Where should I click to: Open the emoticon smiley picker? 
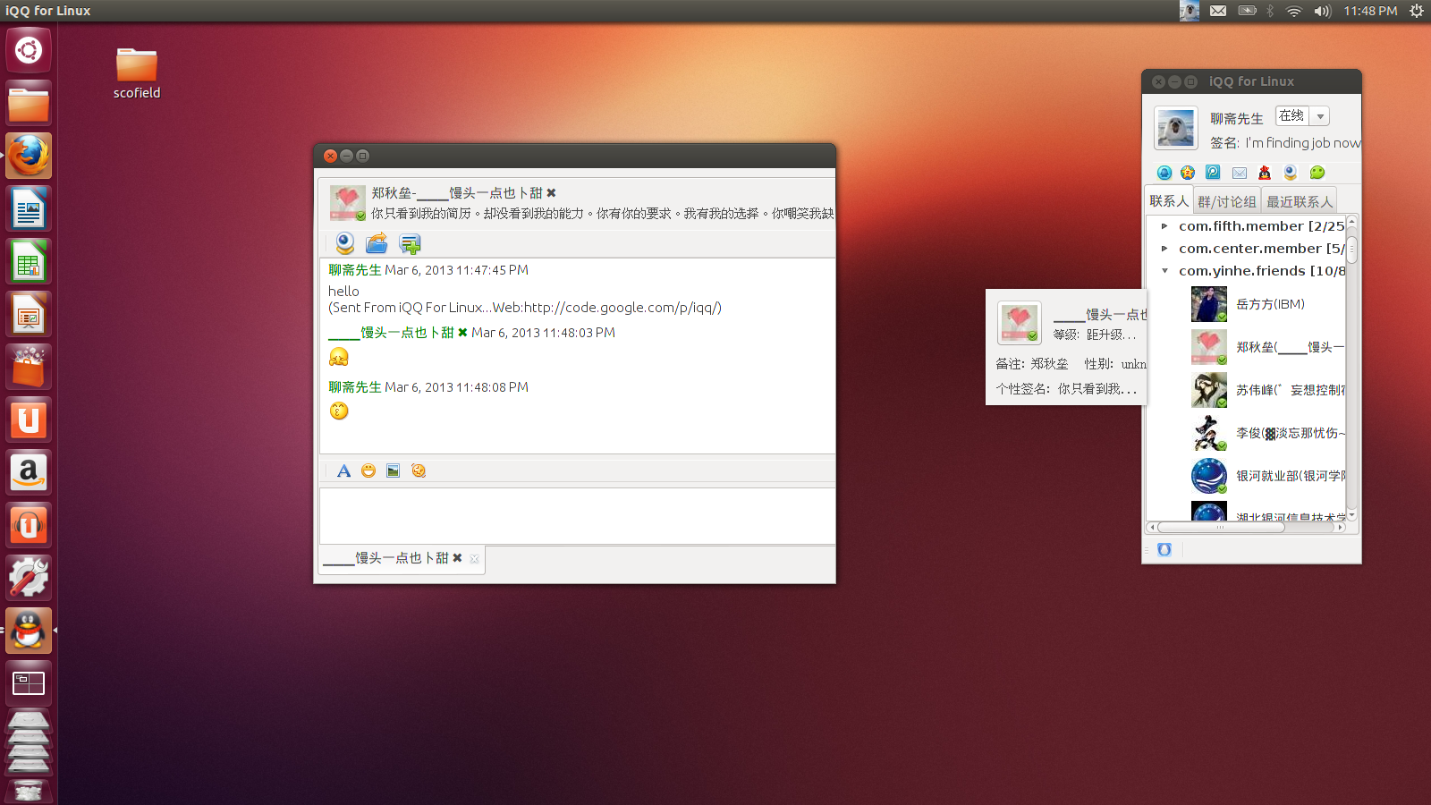point(368,470)
